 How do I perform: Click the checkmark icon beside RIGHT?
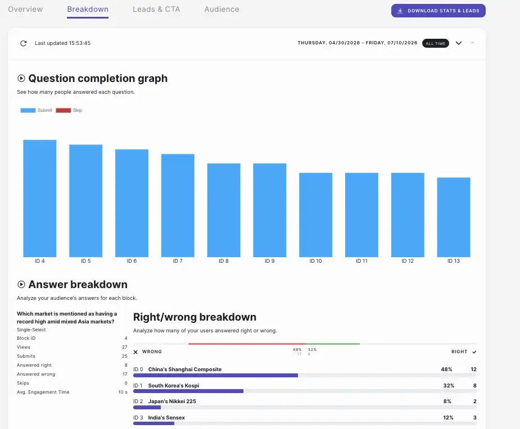pyautogui.click(x=474, y=352)
